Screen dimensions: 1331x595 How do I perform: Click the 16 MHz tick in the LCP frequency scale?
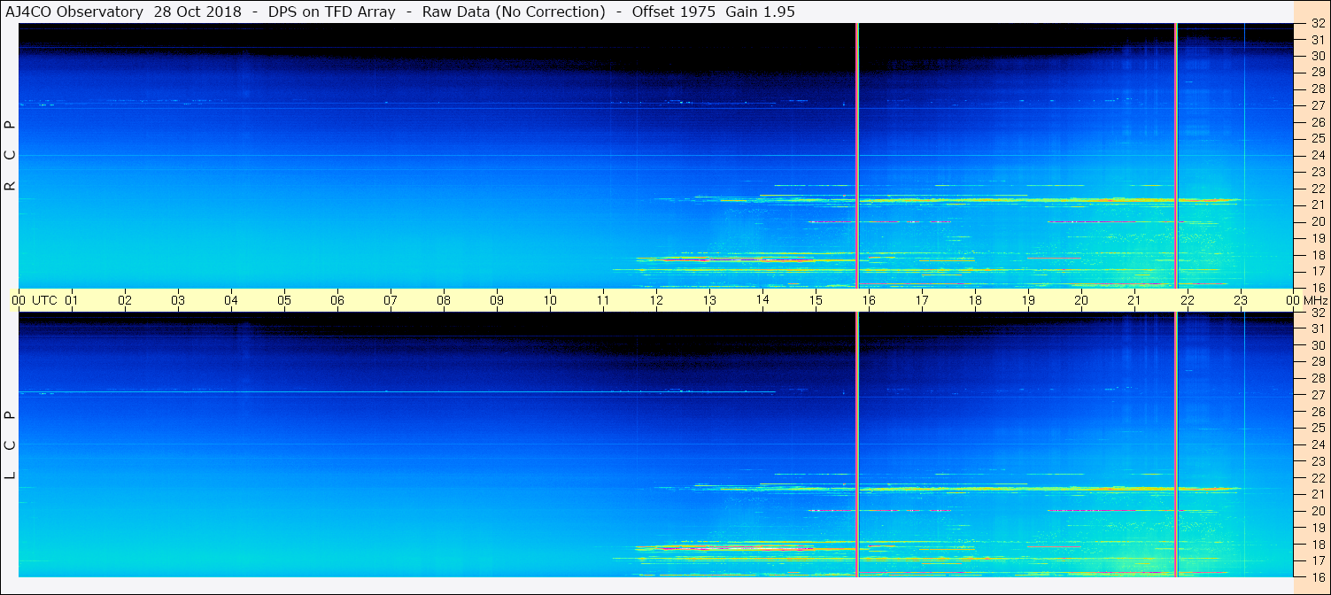(1318, 576)
